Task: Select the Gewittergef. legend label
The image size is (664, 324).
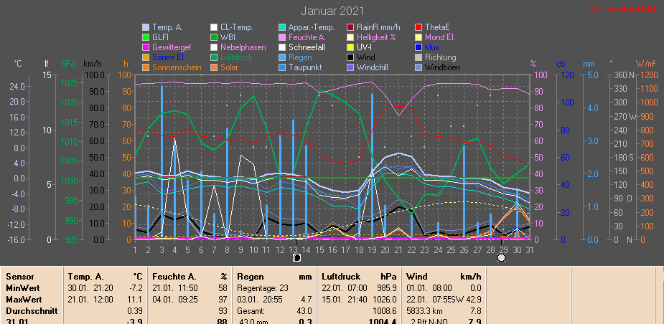Action: tap(174, 47)
